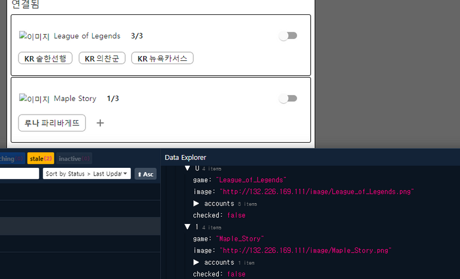
Task: Select the 루나 파리바게뜨 account chip
Action: pyautogui.click(x=52, y=123)
